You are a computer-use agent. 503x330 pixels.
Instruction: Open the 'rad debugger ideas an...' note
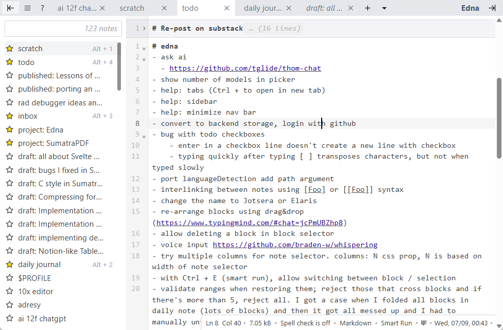[61, 102]
